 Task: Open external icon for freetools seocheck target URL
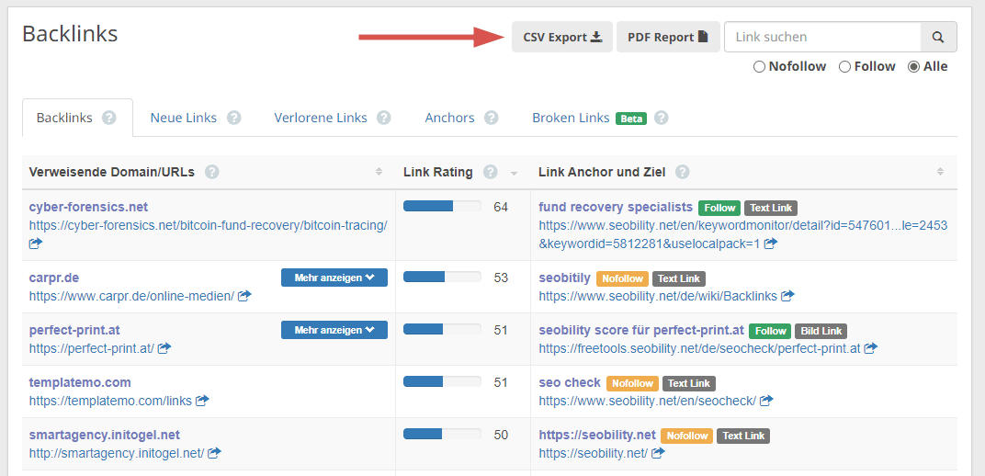click(x=871, y=348)
